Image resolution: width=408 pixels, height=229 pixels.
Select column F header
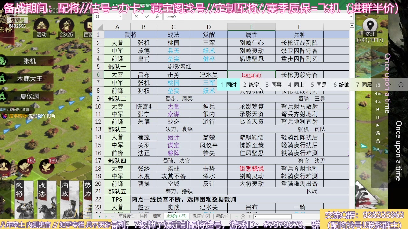pyautogui.click(x=299, y=27)
